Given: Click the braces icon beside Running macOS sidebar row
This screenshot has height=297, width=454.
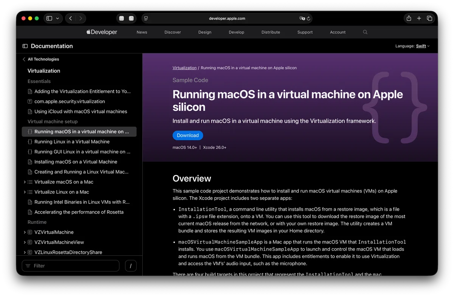Looking at the screenshot, I should pos(30,131).
